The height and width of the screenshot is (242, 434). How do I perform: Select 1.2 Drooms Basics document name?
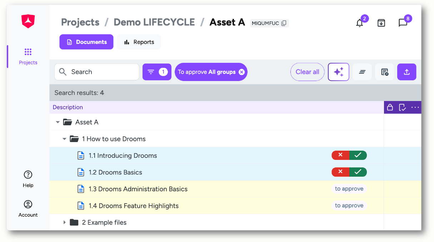tap(115, 172)
